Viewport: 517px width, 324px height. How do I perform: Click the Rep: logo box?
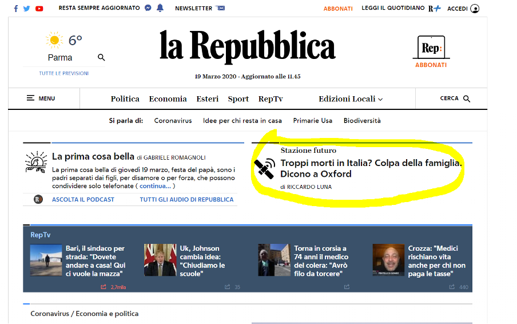pyautogui.click(x=431, y=47)
